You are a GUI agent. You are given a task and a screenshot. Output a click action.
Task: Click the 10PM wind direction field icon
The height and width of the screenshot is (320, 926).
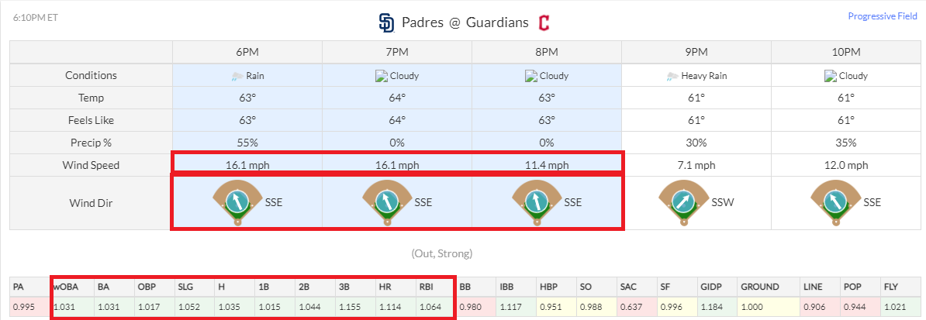click(x=835, y=201)
